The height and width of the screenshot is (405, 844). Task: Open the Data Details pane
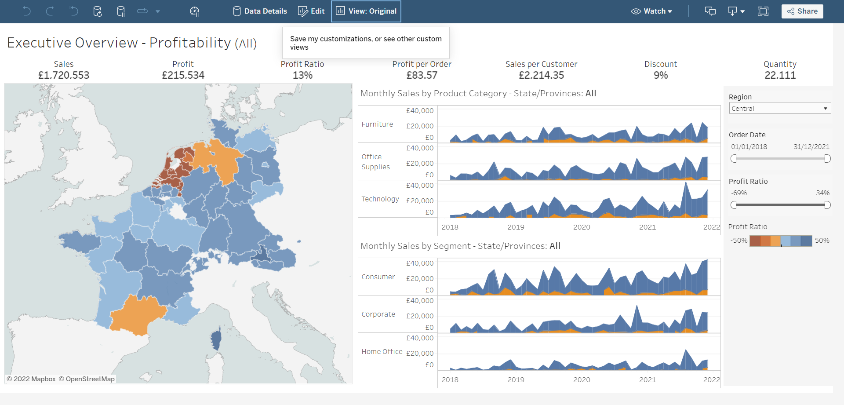pyautogui.click(x=259, y=11)
